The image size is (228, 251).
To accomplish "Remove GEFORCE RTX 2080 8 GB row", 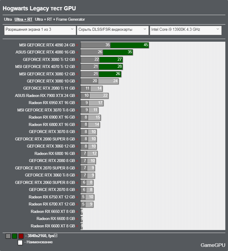I will [77, 161].
